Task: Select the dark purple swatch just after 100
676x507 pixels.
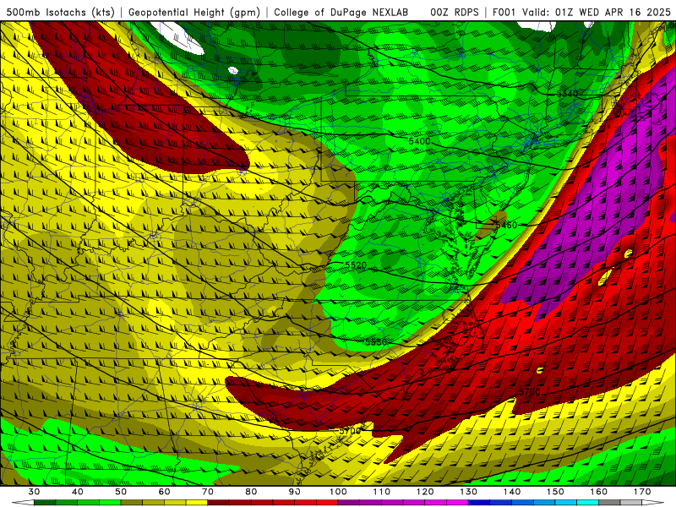Action: point(349,503)
